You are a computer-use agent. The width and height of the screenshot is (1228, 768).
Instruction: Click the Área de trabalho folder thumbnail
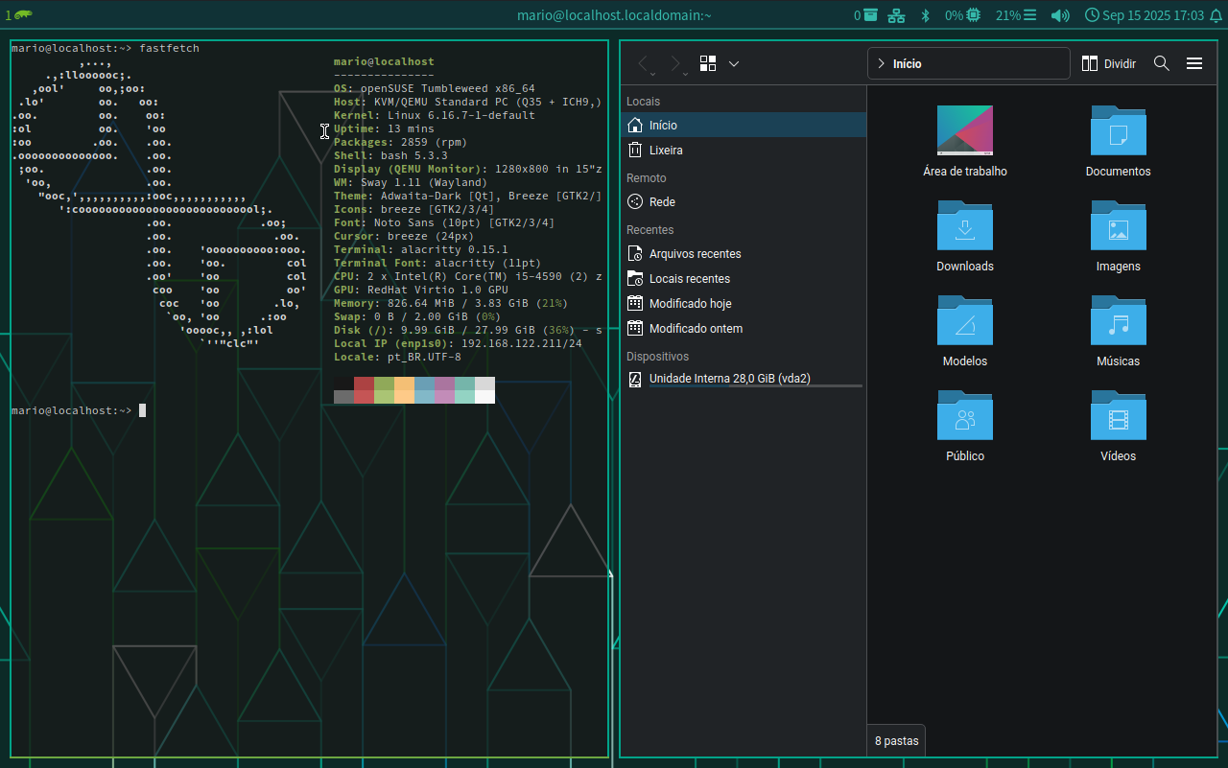pyautogui.click(x=964, y=130)
